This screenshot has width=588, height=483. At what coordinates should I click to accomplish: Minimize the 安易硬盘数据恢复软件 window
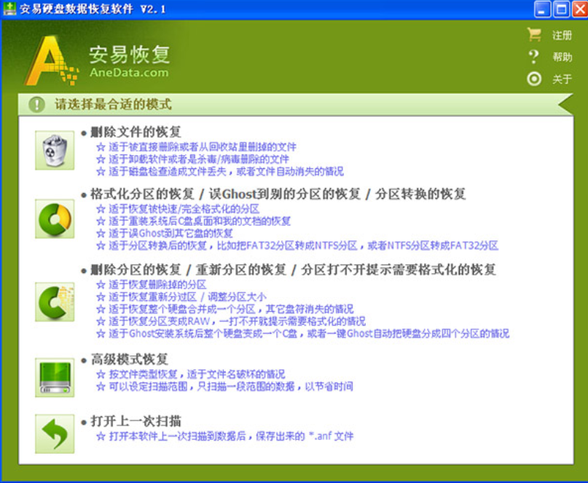pyautogui.click(x=542, y=9)
